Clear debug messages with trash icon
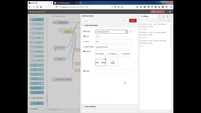The height and width of the screenshot is (113, 201). tap(169, 20)
